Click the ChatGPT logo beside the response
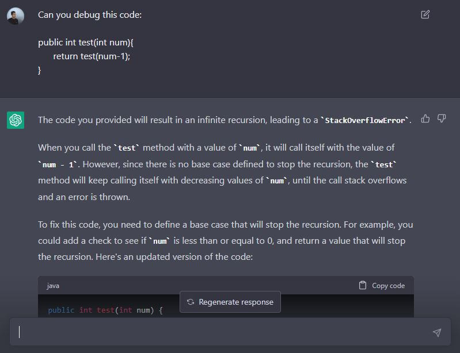 (x=16, y=120)
